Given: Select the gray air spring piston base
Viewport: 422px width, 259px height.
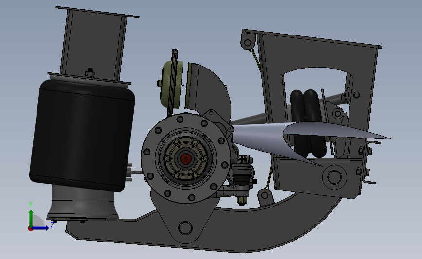Looking at the screenshot, I should coord(83,203).
